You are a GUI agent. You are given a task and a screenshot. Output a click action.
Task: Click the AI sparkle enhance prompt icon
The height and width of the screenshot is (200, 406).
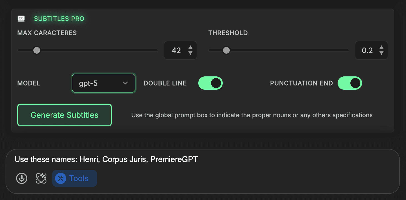(41, 178)
